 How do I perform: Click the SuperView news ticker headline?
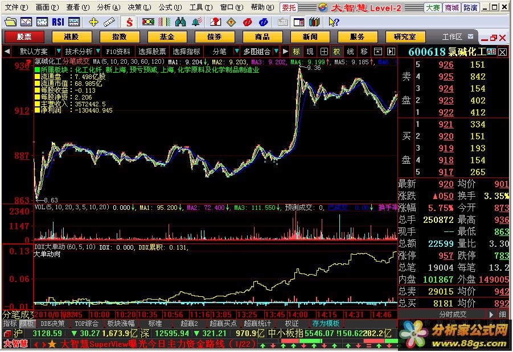click(158, 344)
